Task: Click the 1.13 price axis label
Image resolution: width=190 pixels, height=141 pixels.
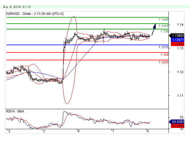Action: point(180,49)
